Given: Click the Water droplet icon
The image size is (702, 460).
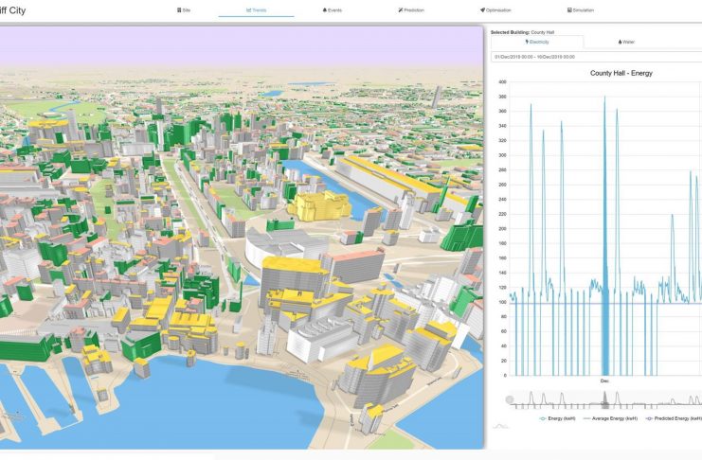Looking at the screenshot, I should click(620, 42).
